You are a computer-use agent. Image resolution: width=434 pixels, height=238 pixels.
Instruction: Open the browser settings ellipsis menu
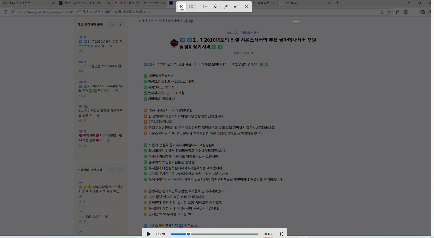[x=414, y=12]
